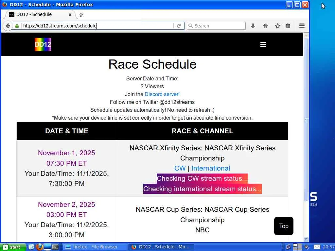The image size is (335, 251).
Task: Show bookmarks list icon in toolbar
Action: tap(288, 26)
